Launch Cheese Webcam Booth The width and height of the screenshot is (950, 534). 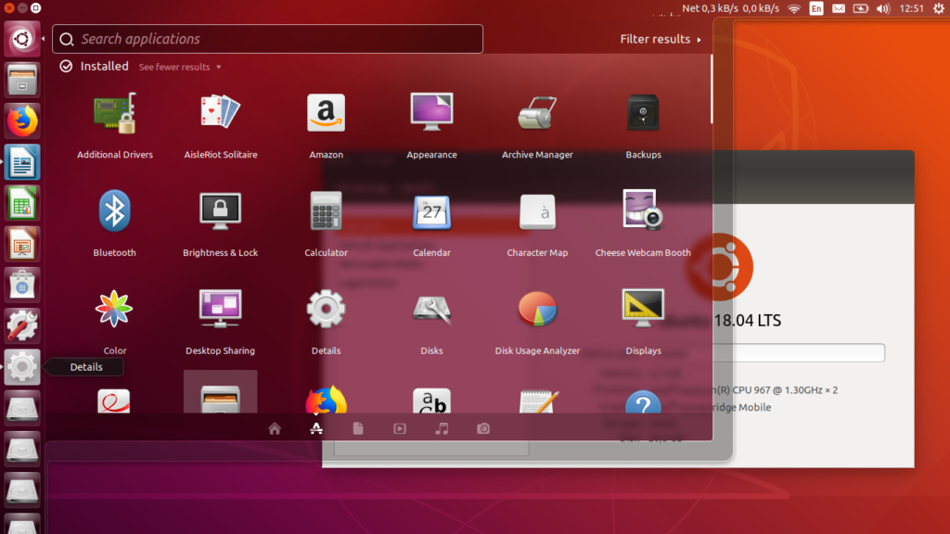click(643, 213)
